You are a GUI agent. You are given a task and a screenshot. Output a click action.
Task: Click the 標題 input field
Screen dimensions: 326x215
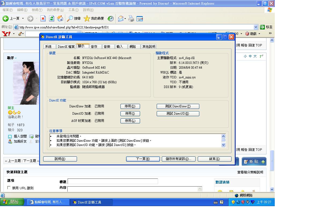point(113,181)
